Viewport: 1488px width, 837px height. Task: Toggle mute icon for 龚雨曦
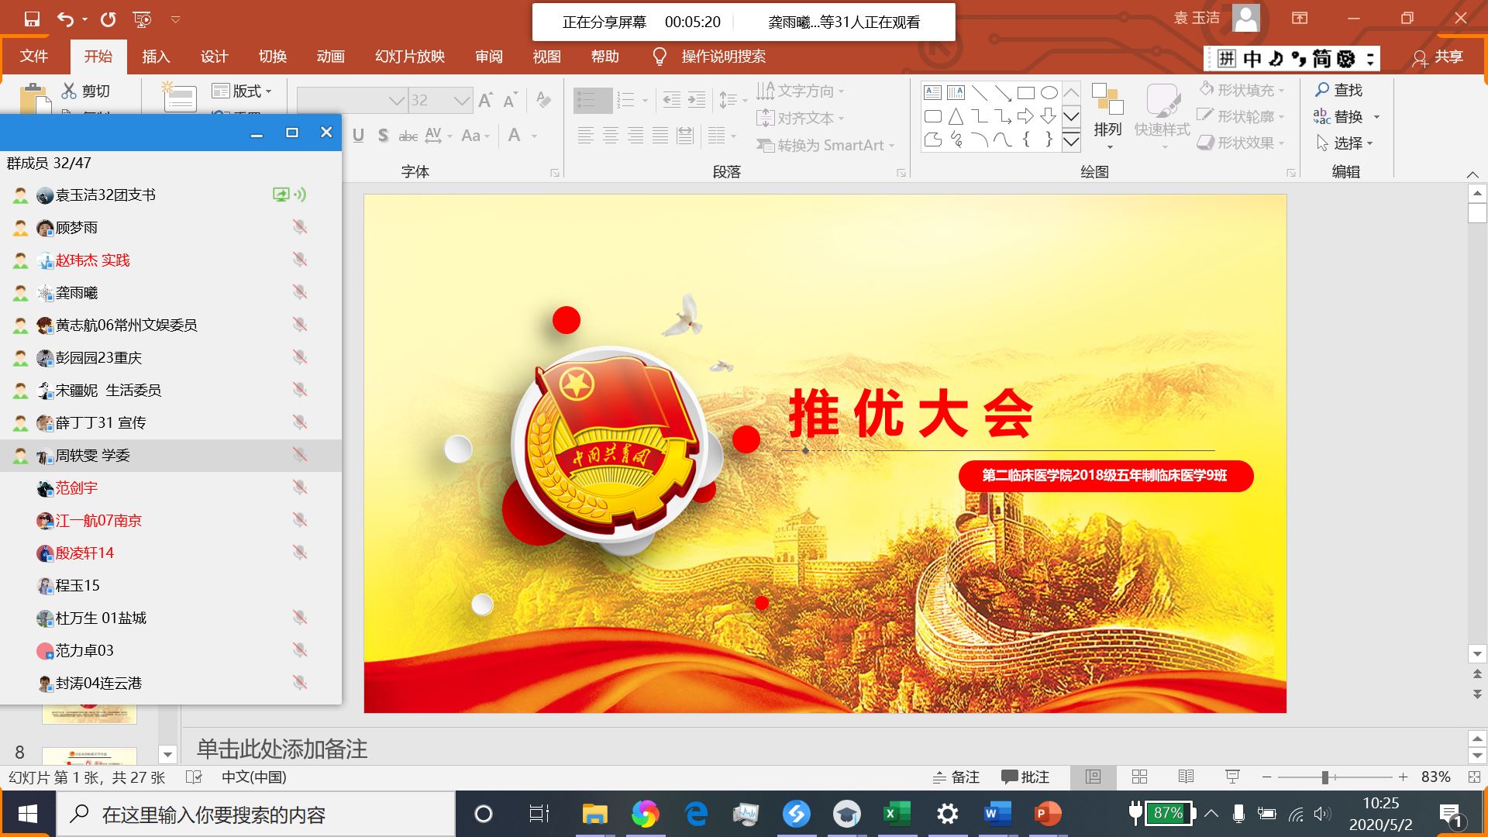coord(300,292)
